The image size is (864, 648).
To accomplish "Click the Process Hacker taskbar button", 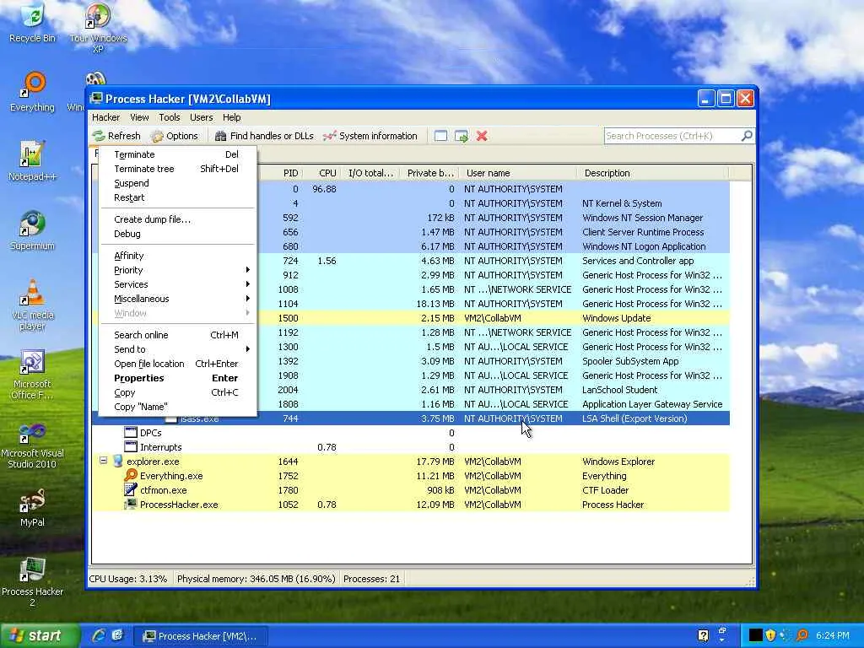I will point(201,636).
